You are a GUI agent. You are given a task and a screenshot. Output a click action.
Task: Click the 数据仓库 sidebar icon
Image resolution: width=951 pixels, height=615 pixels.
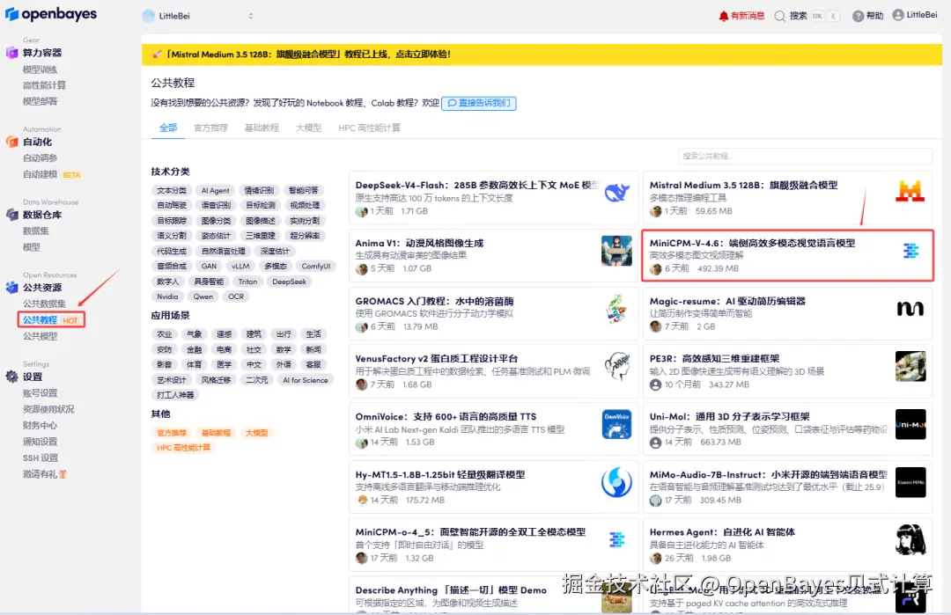[11, 215]
